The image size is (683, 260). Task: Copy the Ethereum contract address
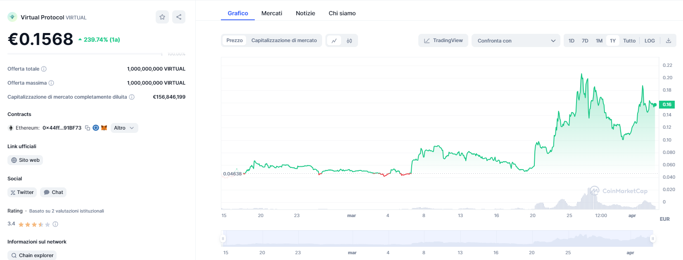(88, 128)
